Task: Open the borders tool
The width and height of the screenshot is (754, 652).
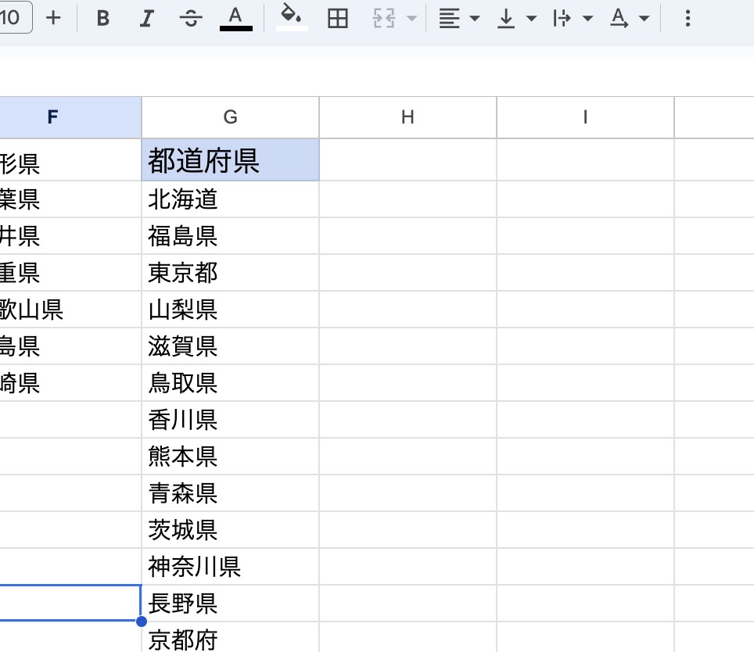Action: pos(338,19)
